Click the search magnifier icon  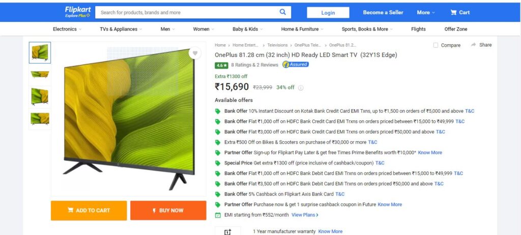(x=282, y=12)
